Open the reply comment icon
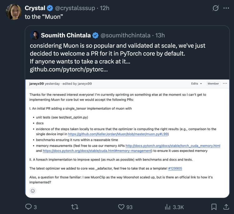This screenshot has height=214, width=234. click(28, 207)
